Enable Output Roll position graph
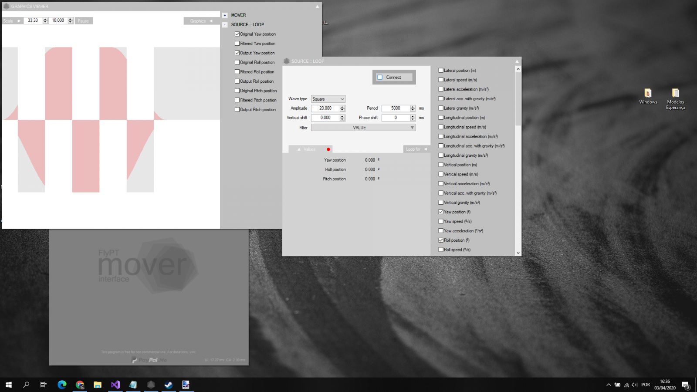 [237, 81]
